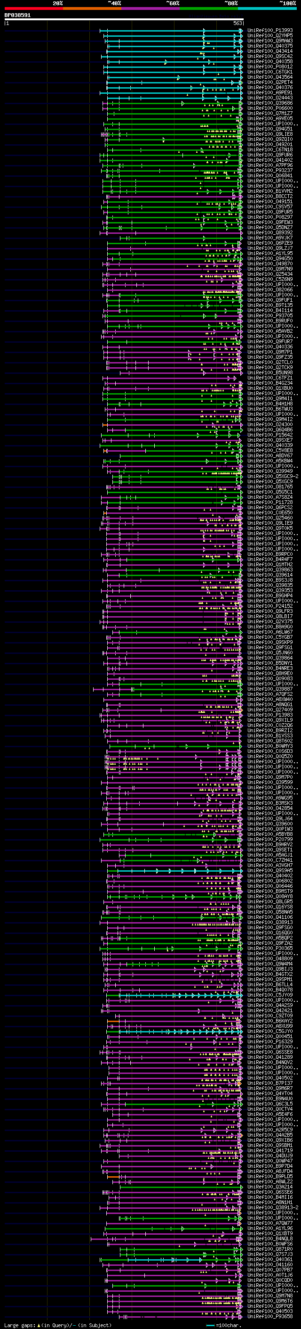This screenshot has width=301, height=1329.
Task: Click the UniRef100_A9VJK7 entry
Action: pyautogui.click(x=270, y=238)
